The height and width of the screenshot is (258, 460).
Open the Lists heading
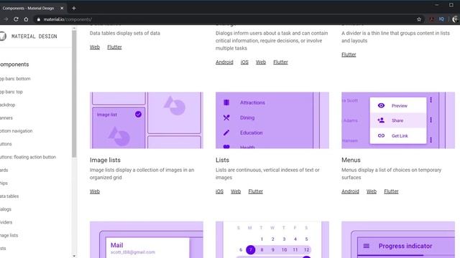[x=222, y=160]
